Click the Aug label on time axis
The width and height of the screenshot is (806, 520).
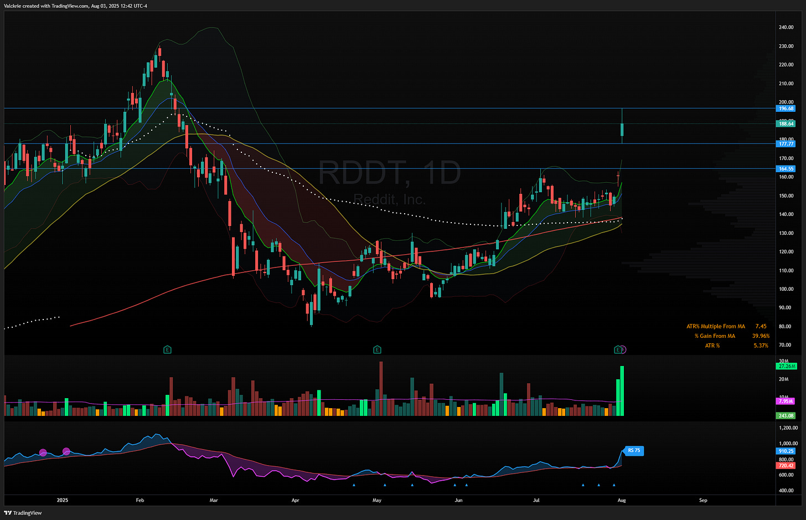[x=622, y=500]
